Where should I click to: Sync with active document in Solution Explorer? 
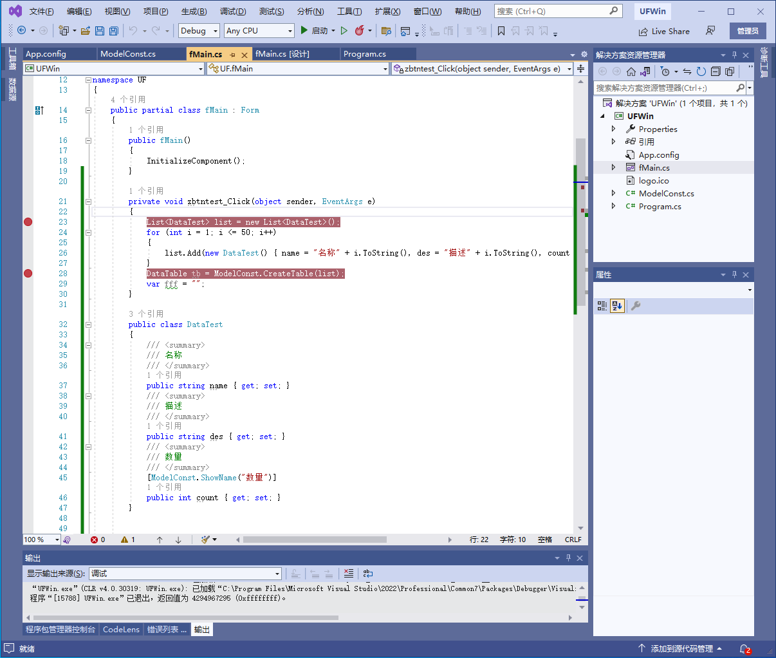687,71
